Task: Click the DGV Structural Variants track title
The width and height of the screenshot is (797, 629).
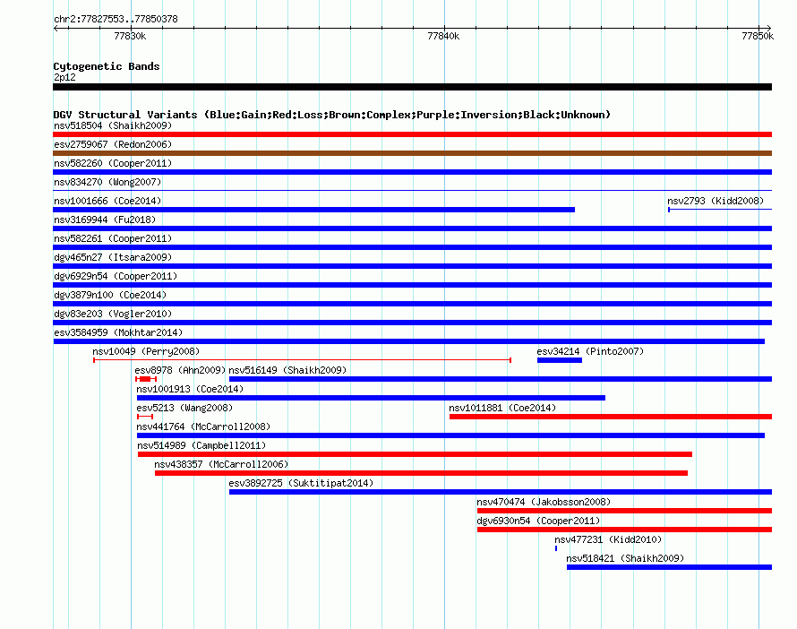Action: (x=332, y=115)
